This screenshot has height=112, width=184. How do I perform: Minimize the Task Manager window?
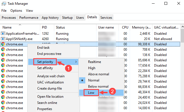coord(153,3)
